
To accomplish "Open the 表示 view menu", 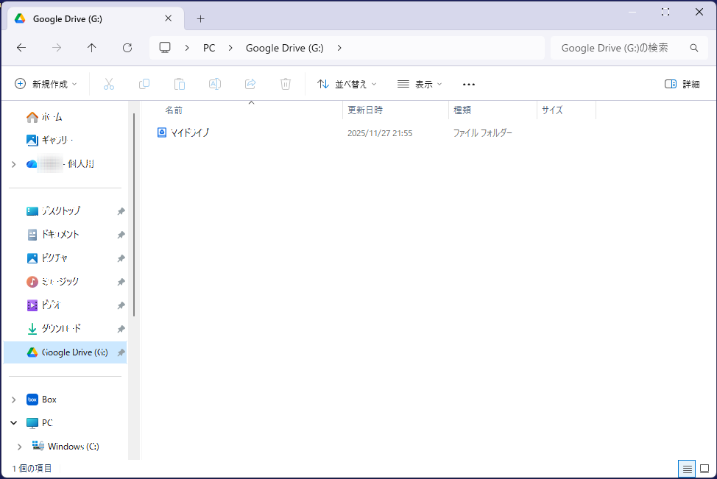I will (420, 84).
